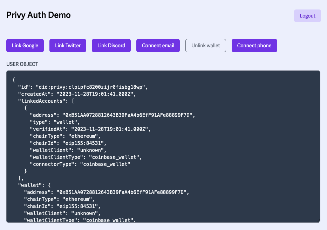This screenshot has height=230, width=327.
Task: Click the Link Google button
Action: coord(25,46)
